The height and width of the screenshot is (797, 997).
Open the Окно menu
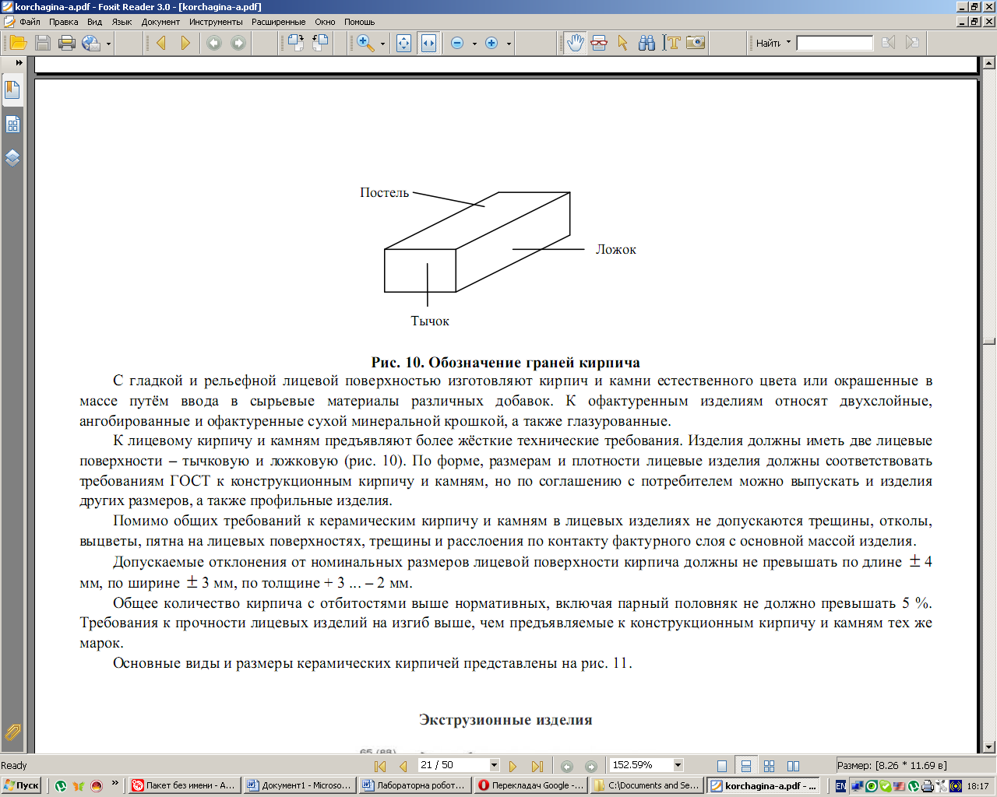[x=325, y=22]
